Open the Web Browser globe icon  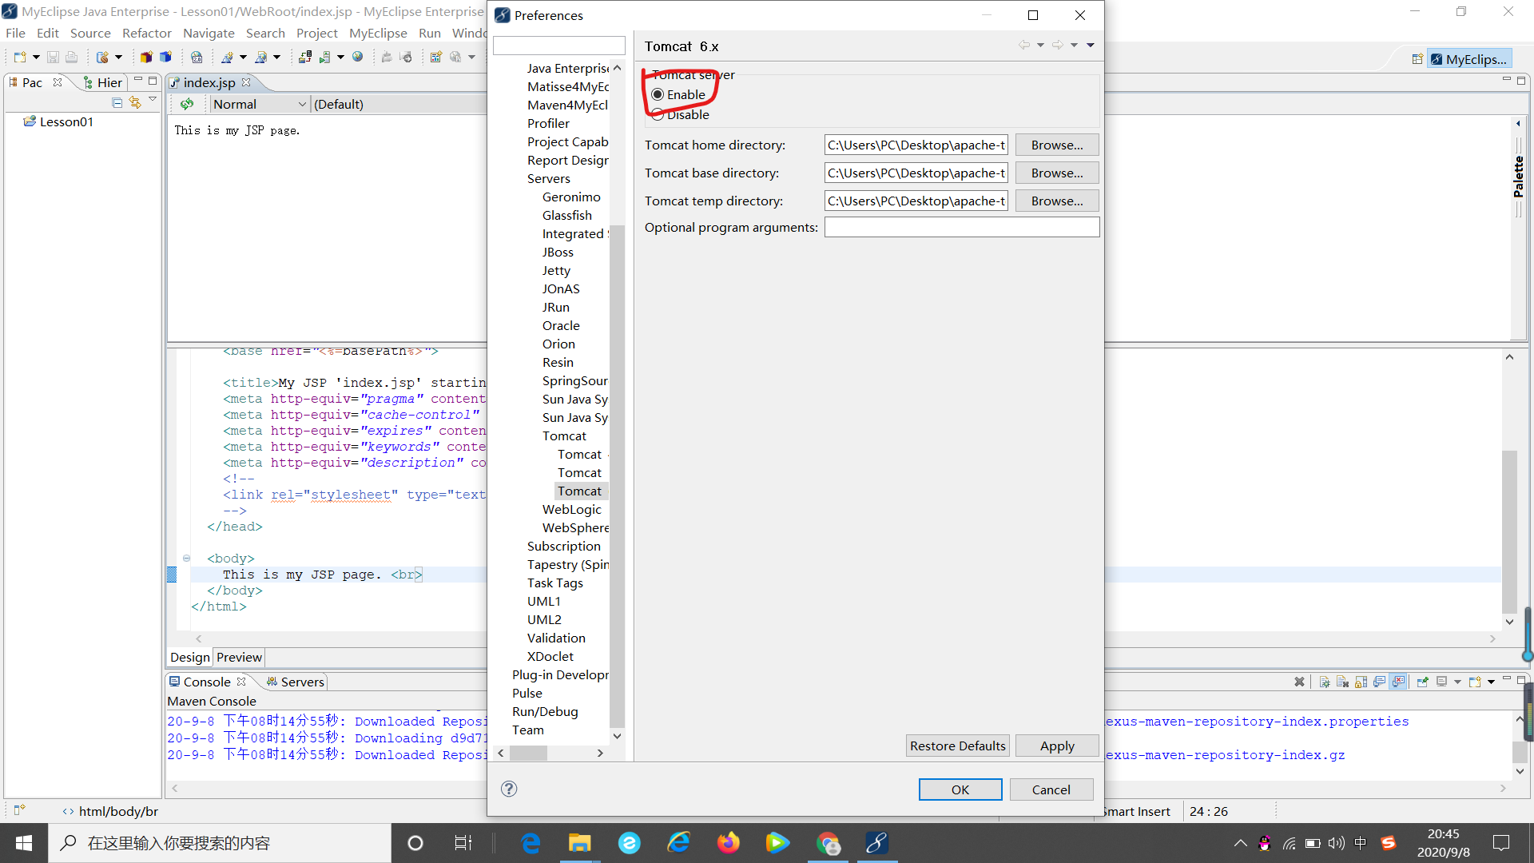coord(358,57)
